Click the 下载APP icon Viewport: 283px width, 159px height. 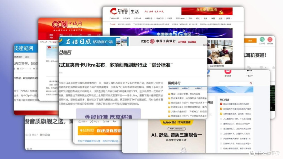249,72
